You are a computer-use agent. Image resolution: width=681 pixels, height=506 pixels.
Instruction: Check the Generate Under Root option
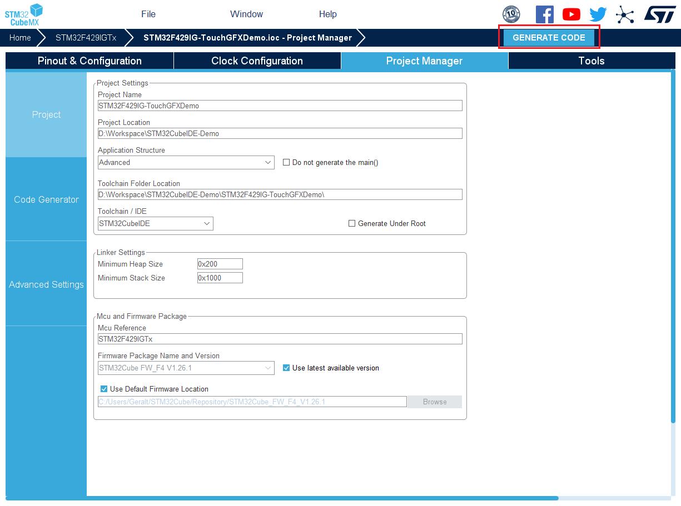pyautogui.click(x=352, y=223)
